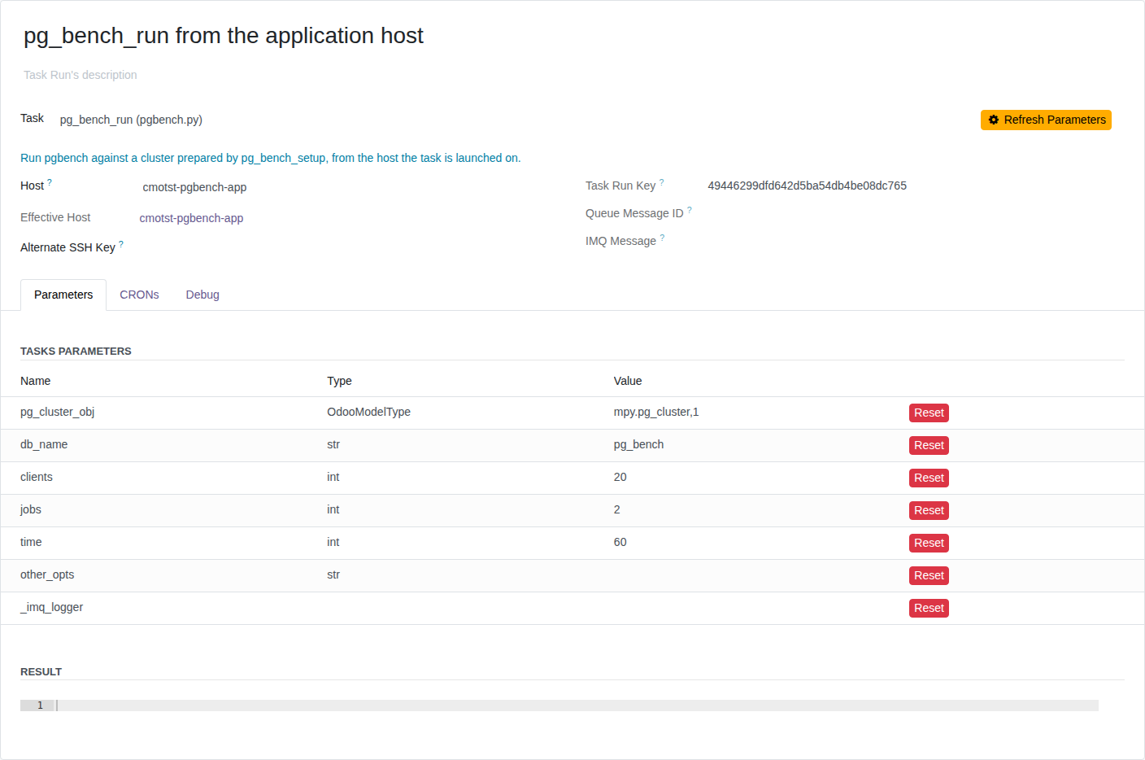Screen dimensions: 1145x760
Task: Click the Name column header
Action: click(x=35, y=381)
